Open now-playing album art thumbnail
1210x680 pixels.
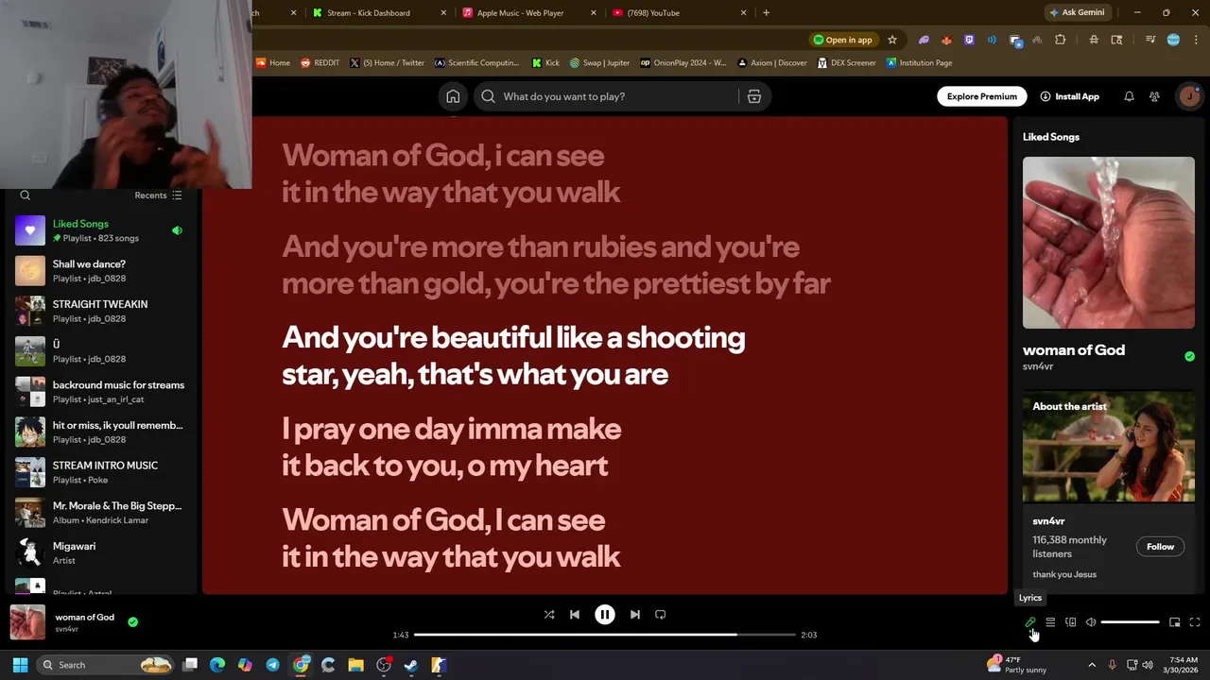pos(27,622)
